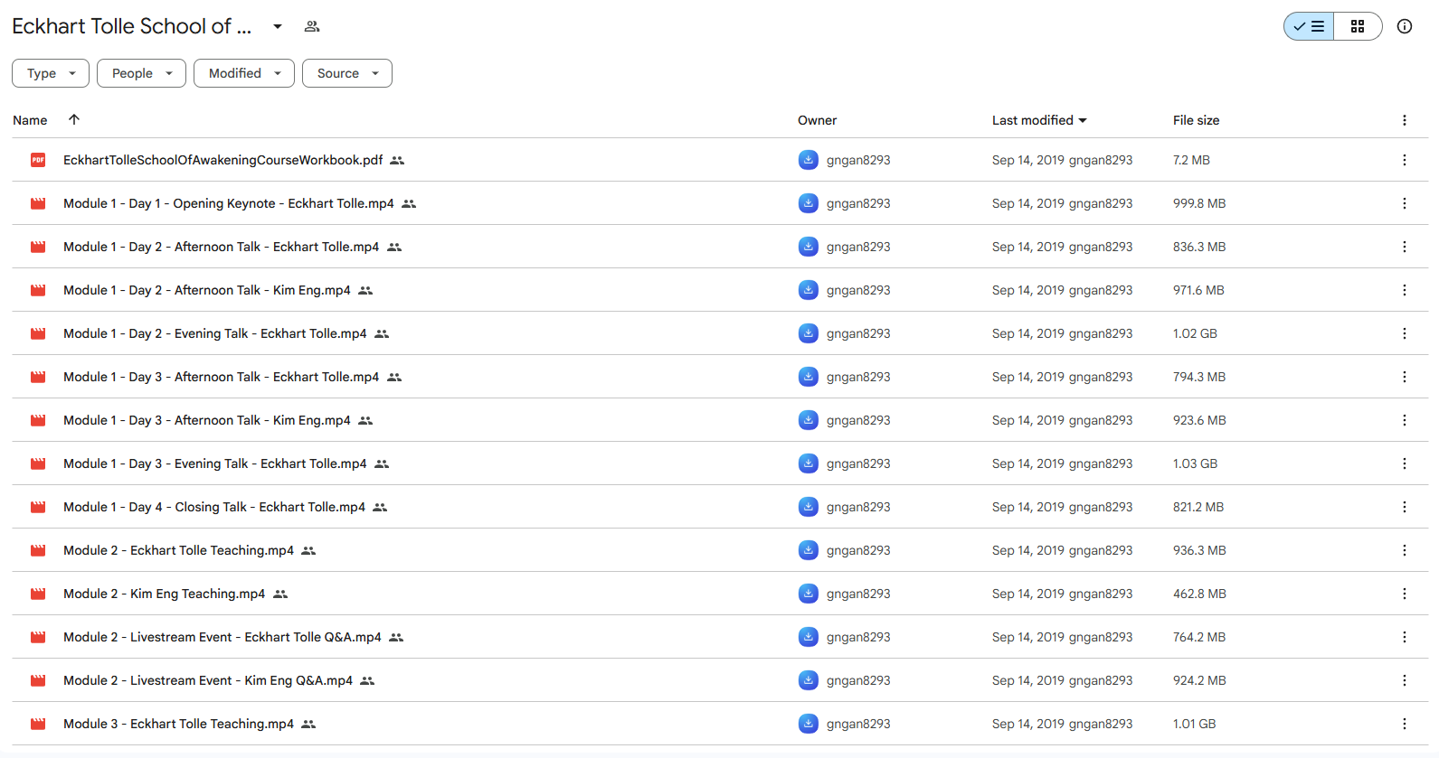Viewport: 1439px width, 758px height.
Task: Select Module 2 - Kim Eng Teaching.mp4
Action: [x=165, y=594]
